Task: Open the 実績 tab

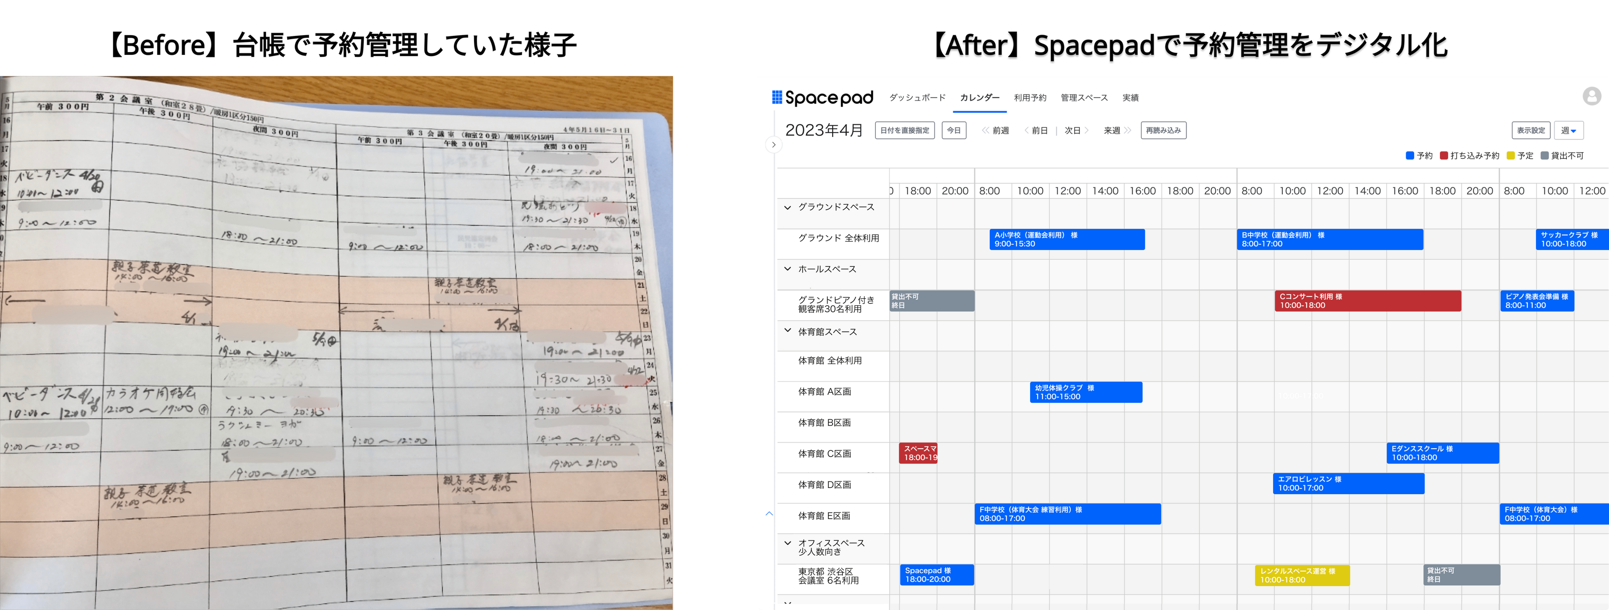Action: coord(1131,97)
